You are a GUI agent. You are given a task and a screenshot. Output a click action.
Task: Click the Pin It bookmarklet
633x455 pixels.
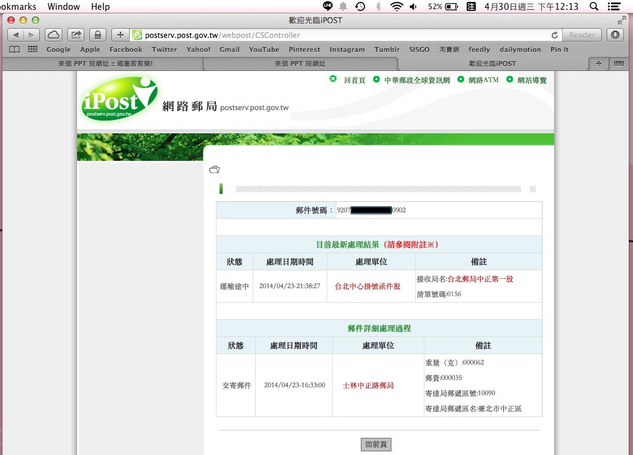[x=559, y=50]
